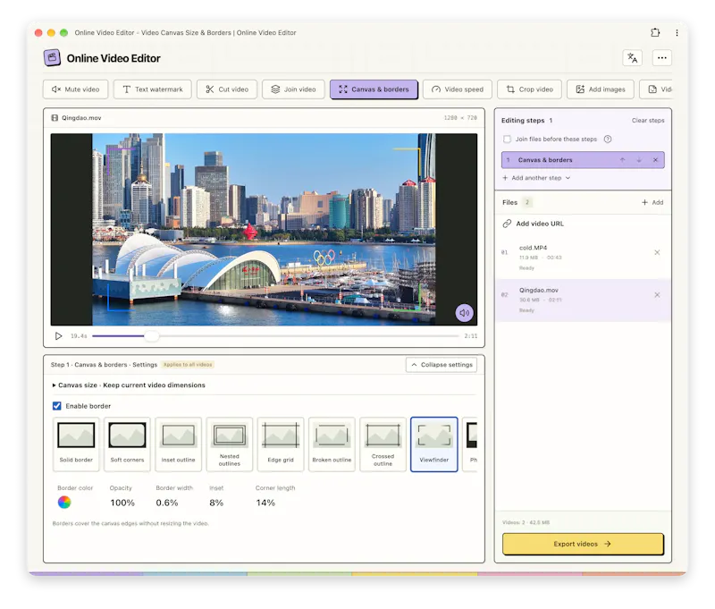This screenshot has width=715, height=609.
Task: Click the help icon beside Join files
Action: [608, 140]
